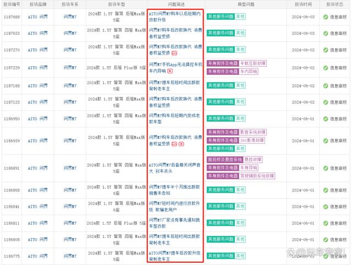The width and height of the screenshot is (352, 265).
Task: Click the 车内异响 tag in complaint 1187239
Action: (249, 72)
